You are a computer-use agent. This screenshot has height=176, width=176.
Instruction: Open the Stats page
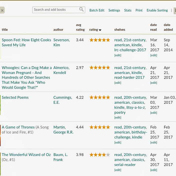coord(127,10)
